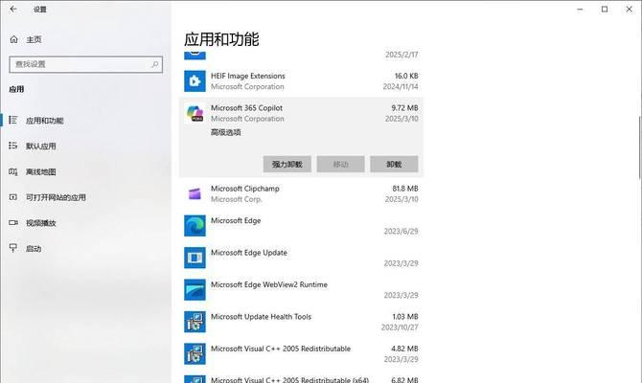642x383 pixels.
Task: Click the 视频播放 camera icon
Action: [x=13, y=222]
